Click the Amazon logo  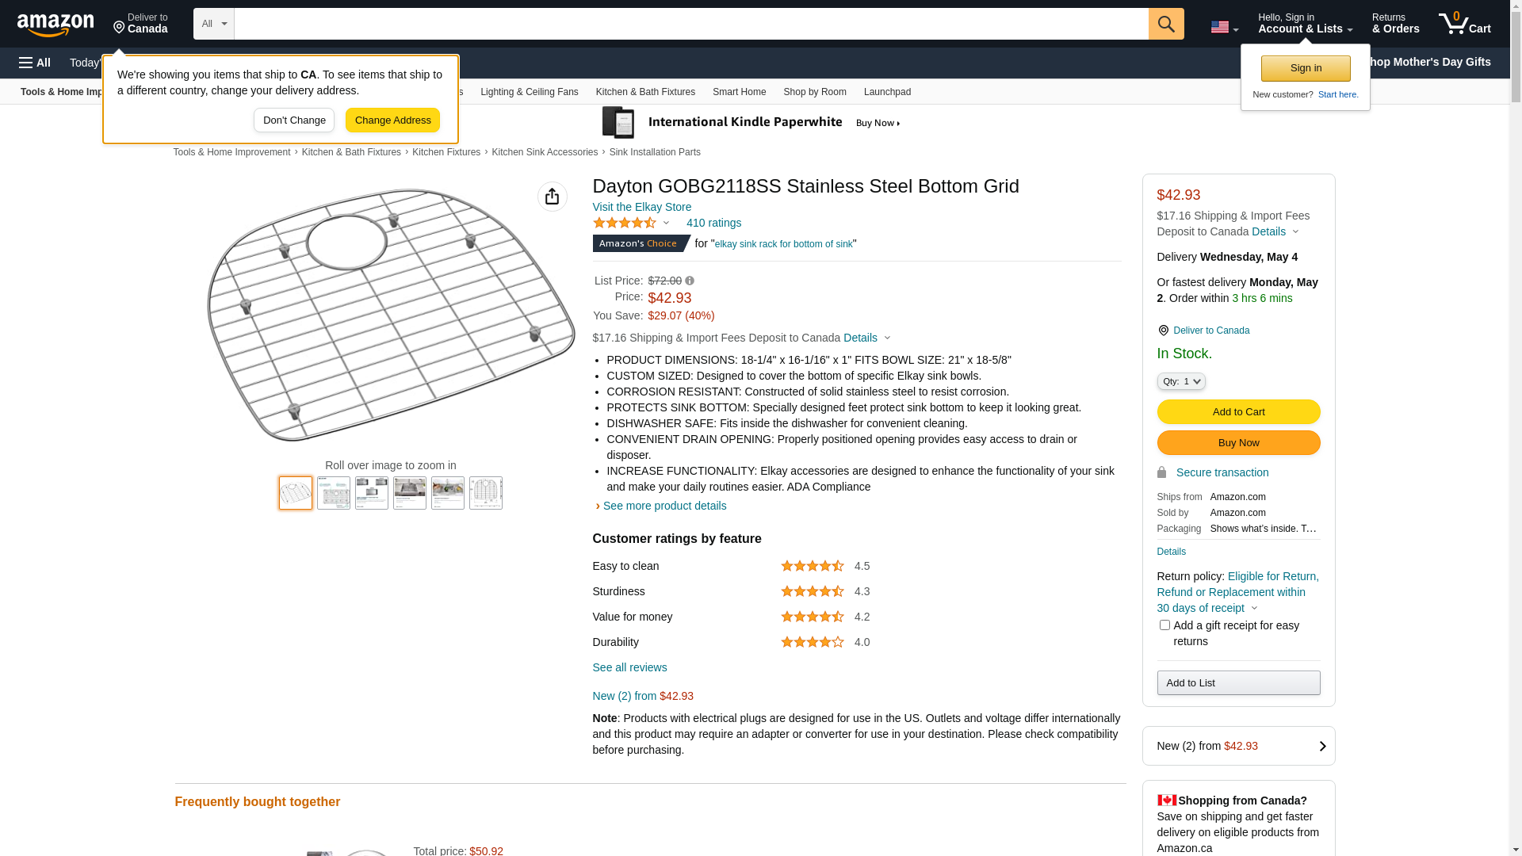point(55,25)
